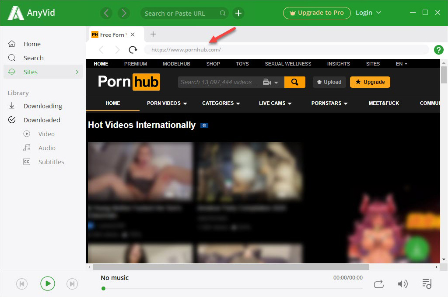Screen dimensions: 448x297
Task: Select the underlined HOME menu tab
Action: (x=113, y=103)
